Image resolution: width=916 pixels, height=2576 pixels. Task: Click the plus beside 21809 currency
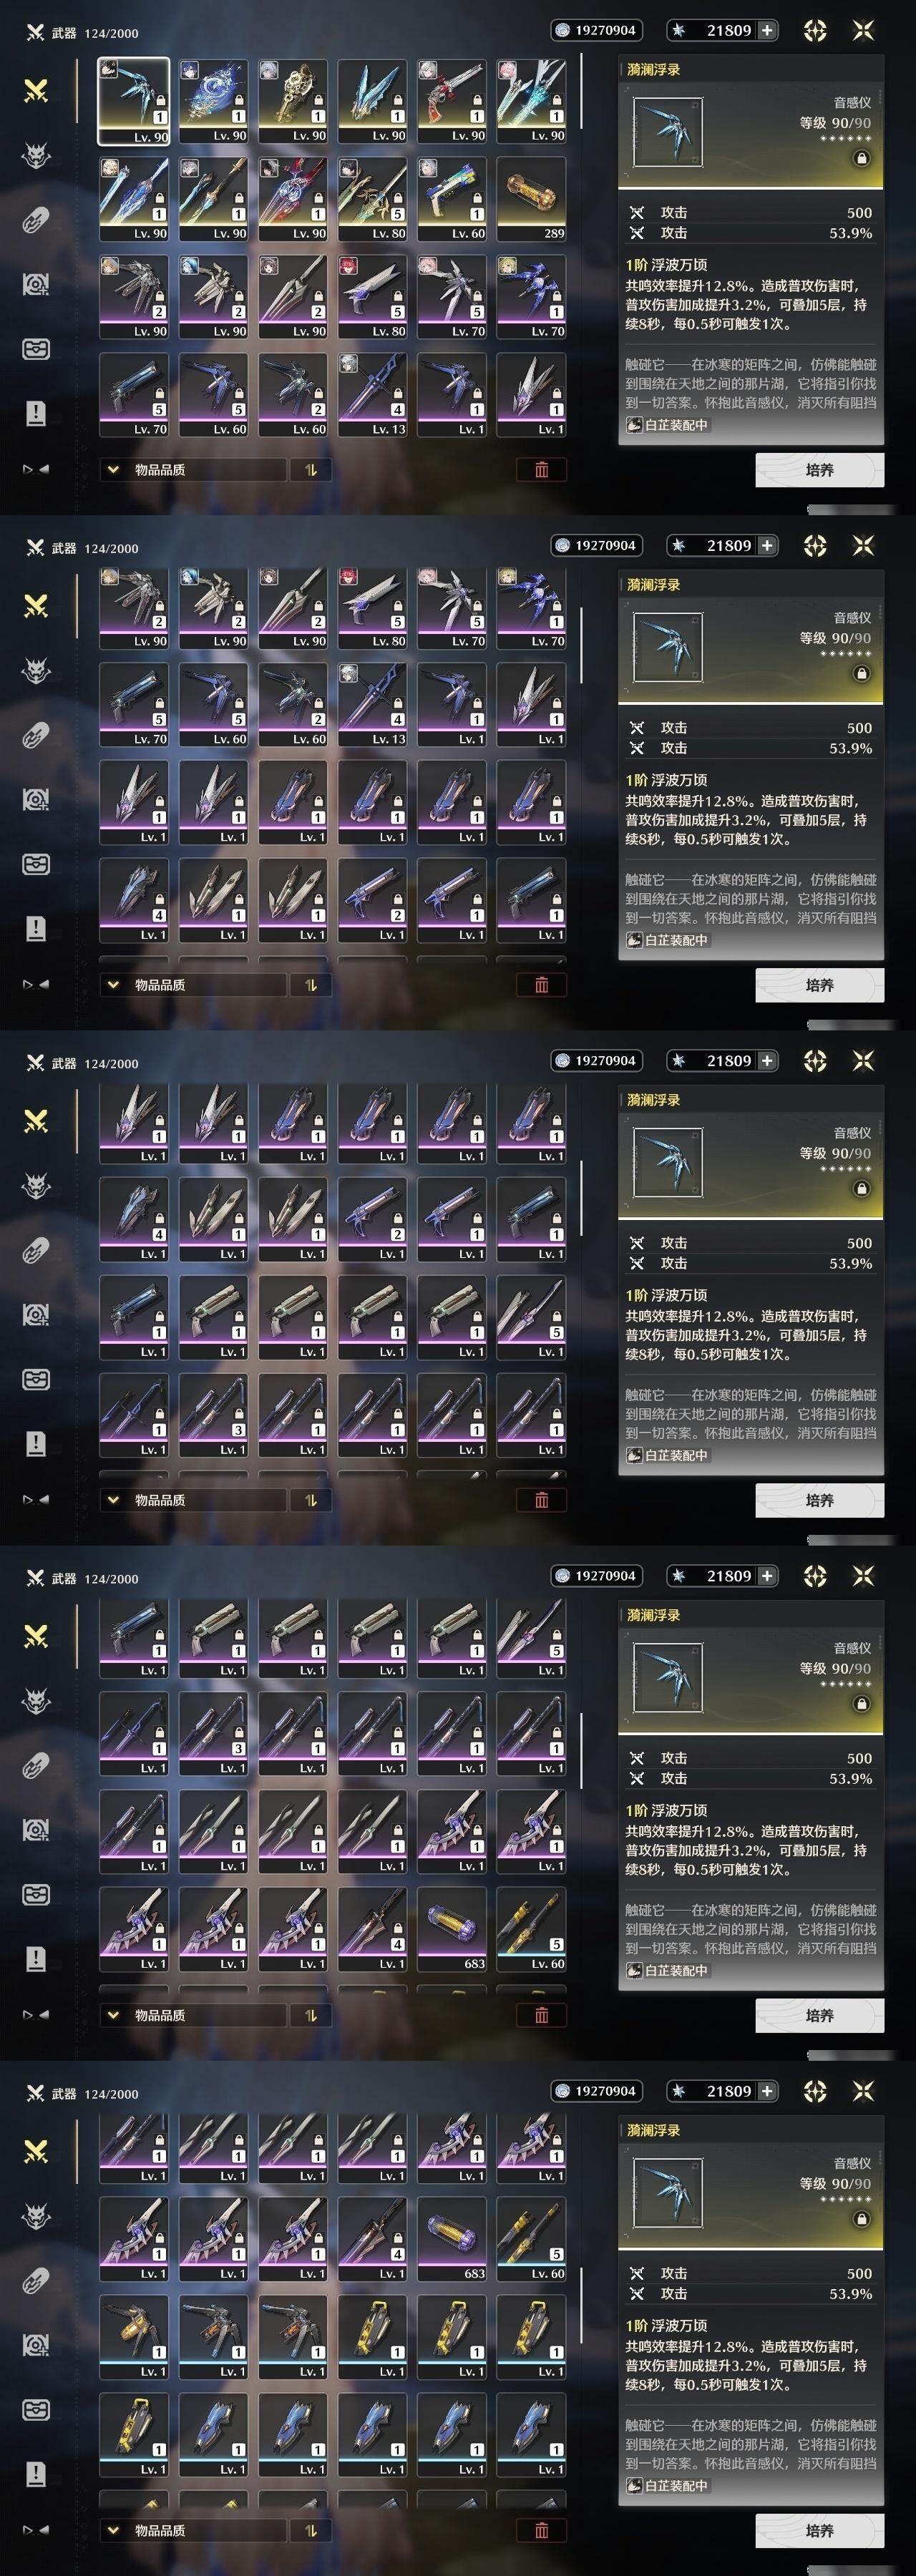click(x=767, y=30)
